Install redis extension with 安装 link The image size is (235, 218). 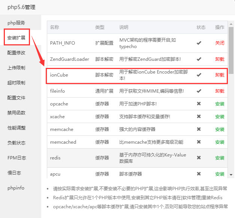tap(220, 158)
